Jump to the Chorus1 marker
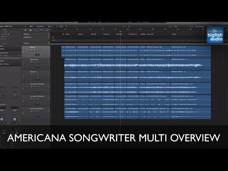The image size is (228, 171). point(106,34)
